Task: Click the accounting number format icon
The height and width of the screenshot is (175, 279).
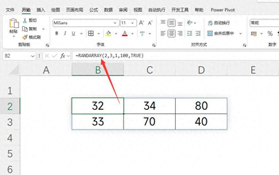Action: tap(254, 33)
